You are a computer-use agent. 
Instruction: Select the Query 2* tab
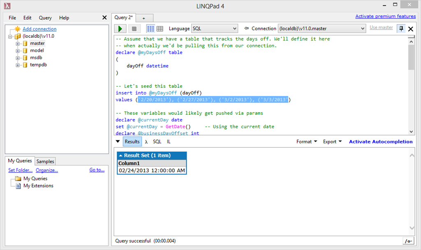(123, 17)
